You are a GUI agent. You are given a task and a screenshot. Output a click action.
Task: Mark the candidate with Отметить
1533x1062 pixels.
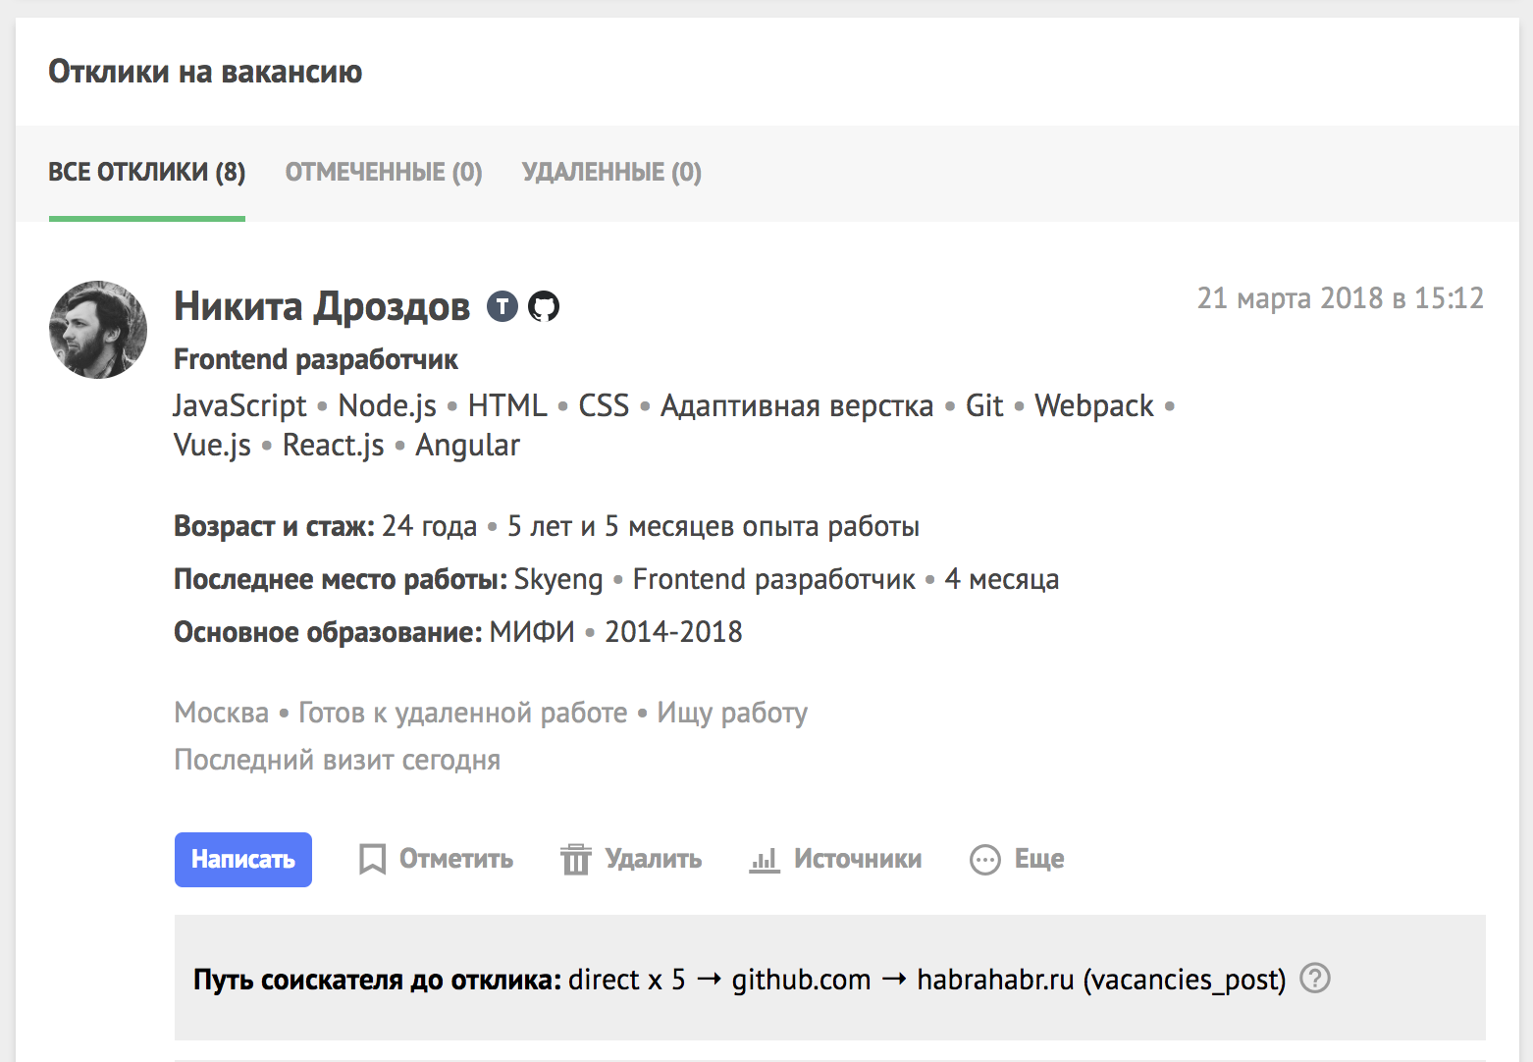point(456,860)
